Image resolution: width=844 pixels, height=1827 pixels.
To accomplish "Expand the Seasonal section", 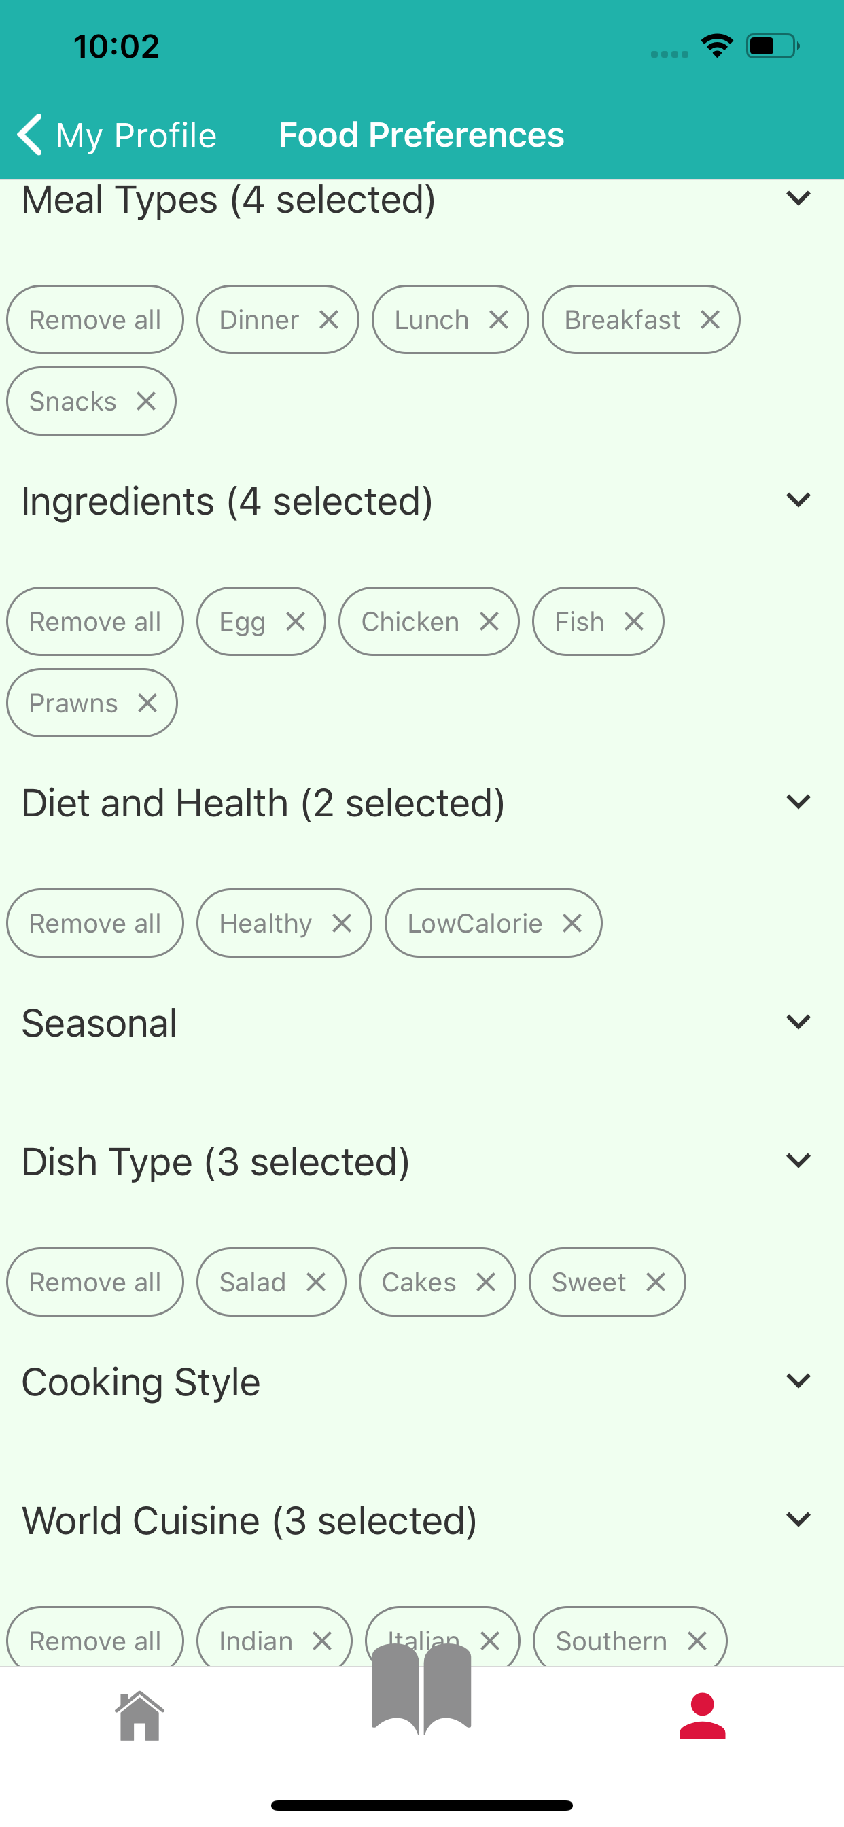I will click(798, 1022).
